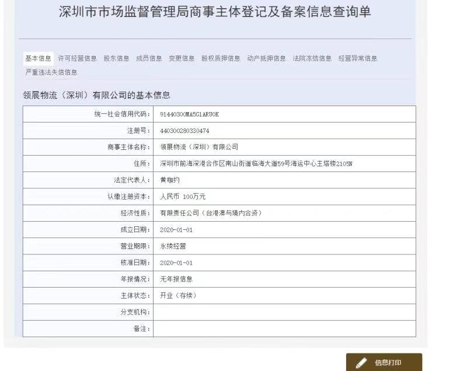Click the unified social credit code value
Screen dimensions: 467x371
pos(189,114)
